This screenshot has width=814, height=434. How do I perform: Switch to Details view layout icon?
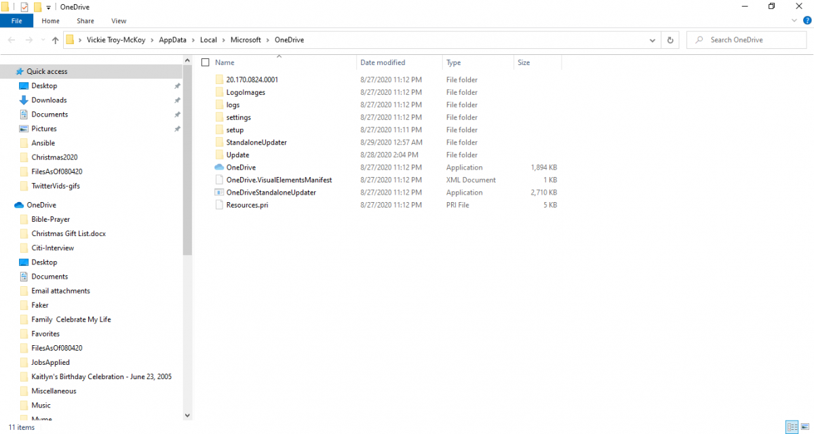click(792, 427)
